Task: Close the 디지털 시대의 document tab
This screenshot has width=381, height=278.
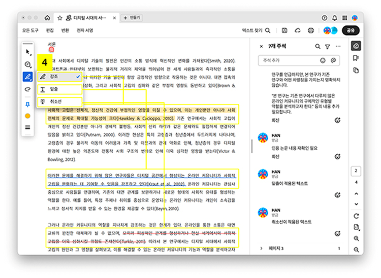Action: click(114, 18)
